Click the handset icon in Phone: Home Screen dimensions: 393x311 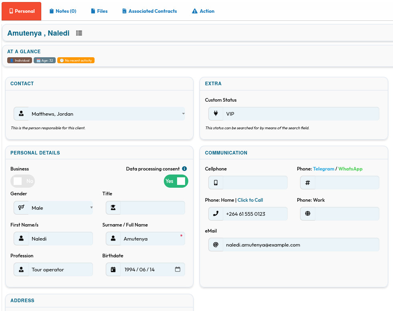tap(216, 214)
